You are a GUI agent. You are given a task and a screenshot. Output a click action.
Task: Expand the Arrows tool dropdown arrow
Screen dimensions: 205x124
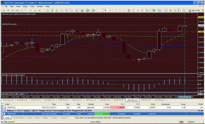click(x=149, y=10)
